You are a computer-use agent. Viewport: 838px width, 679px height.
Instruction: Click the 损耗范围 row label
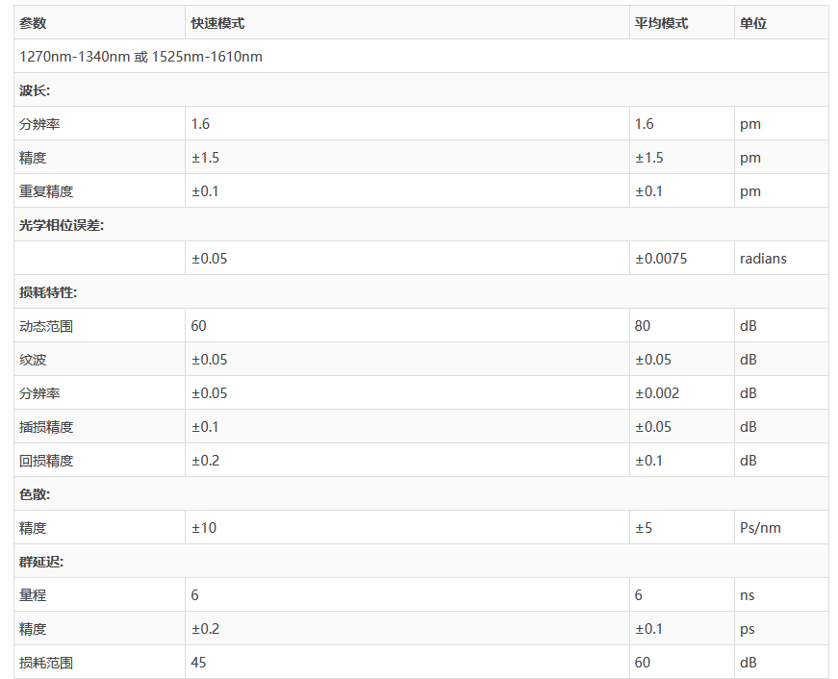click(x=46, y=663)
